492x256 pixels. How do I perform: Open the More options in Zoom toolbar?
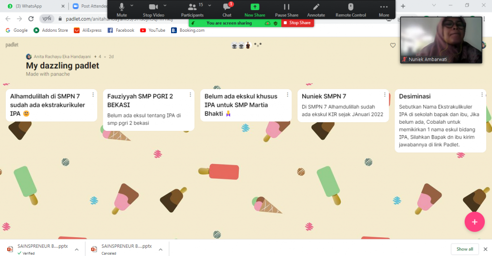[x=383, y=7]
